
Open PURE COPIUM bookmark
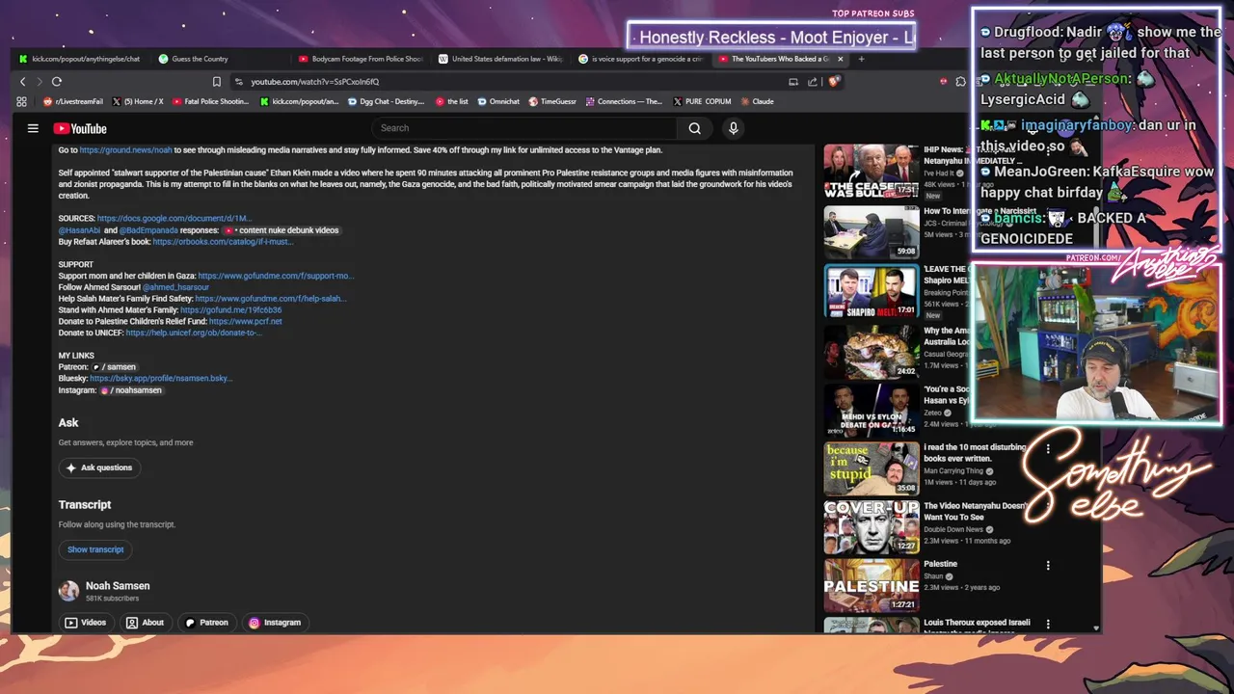[702, 101]
